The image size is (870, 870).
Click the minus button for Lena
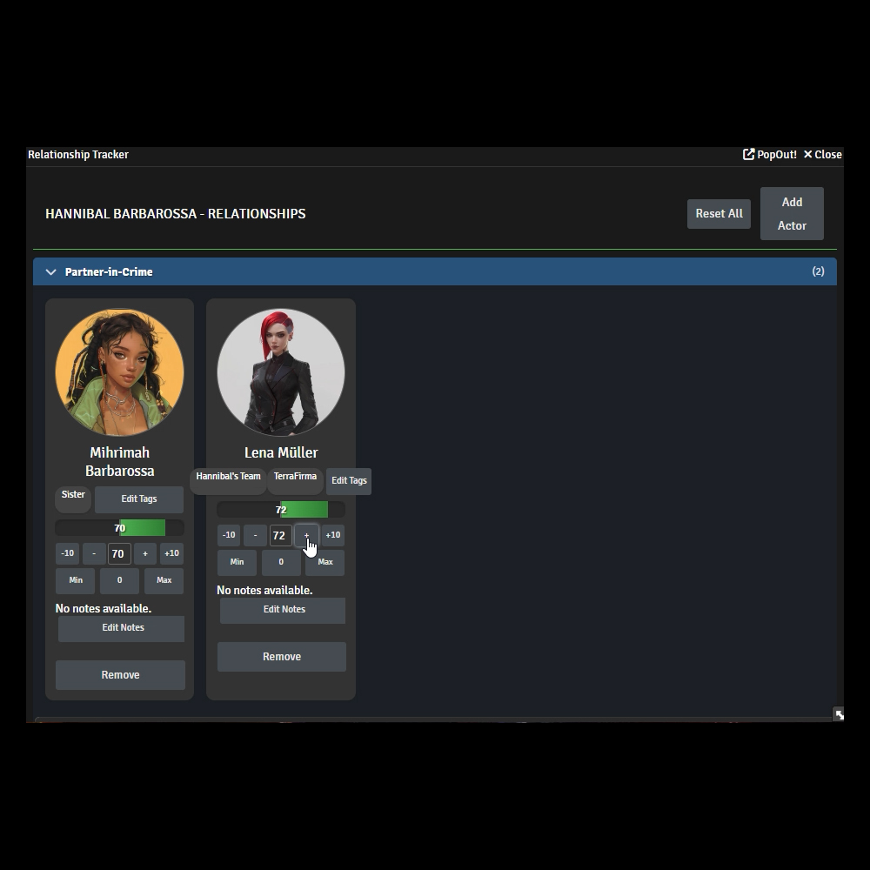pyautogui.click(x=255, y=535)
